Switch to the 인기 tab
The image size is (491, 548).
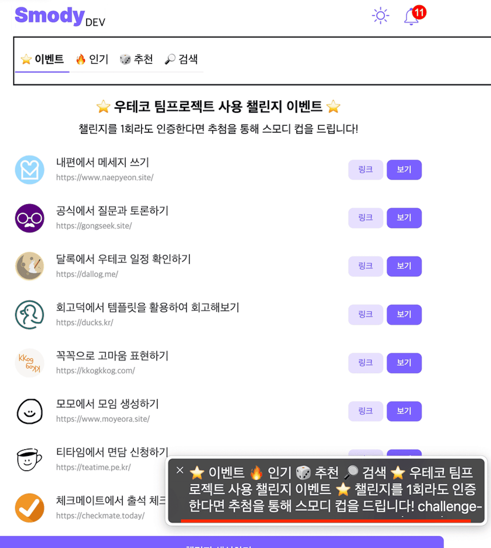pos(92,59)
